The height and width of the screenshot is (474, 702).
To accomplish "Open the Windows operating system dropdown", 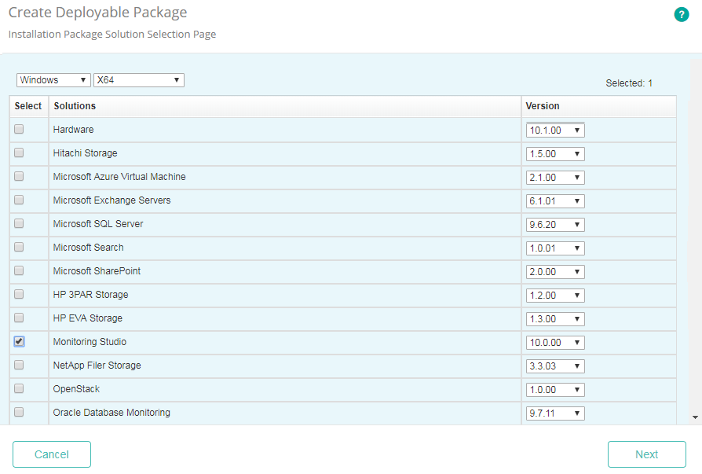I will 53,79.
